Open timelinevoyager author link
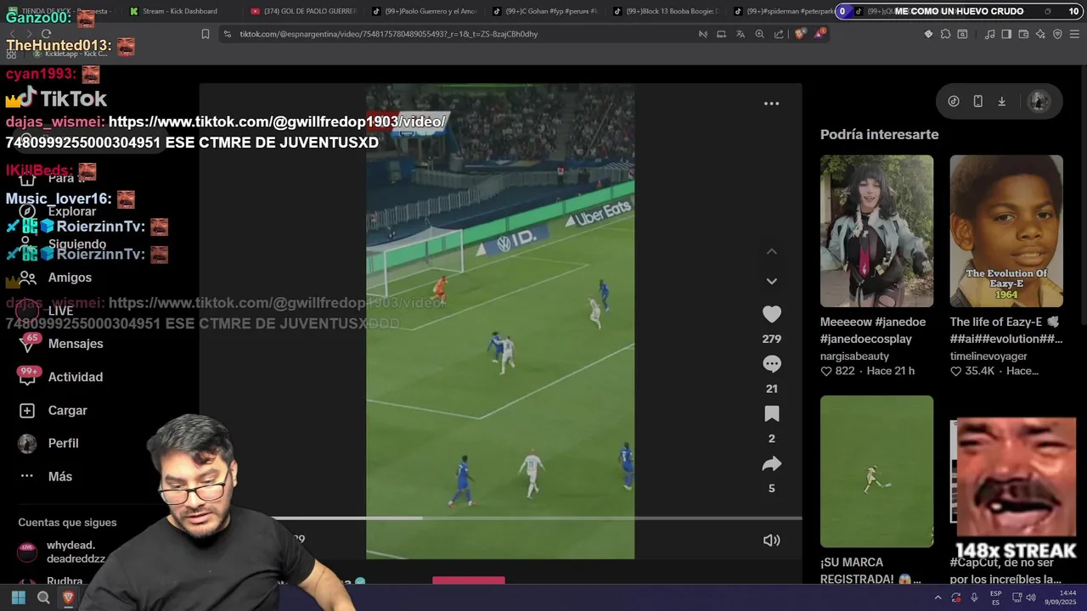 click(988, 356)
